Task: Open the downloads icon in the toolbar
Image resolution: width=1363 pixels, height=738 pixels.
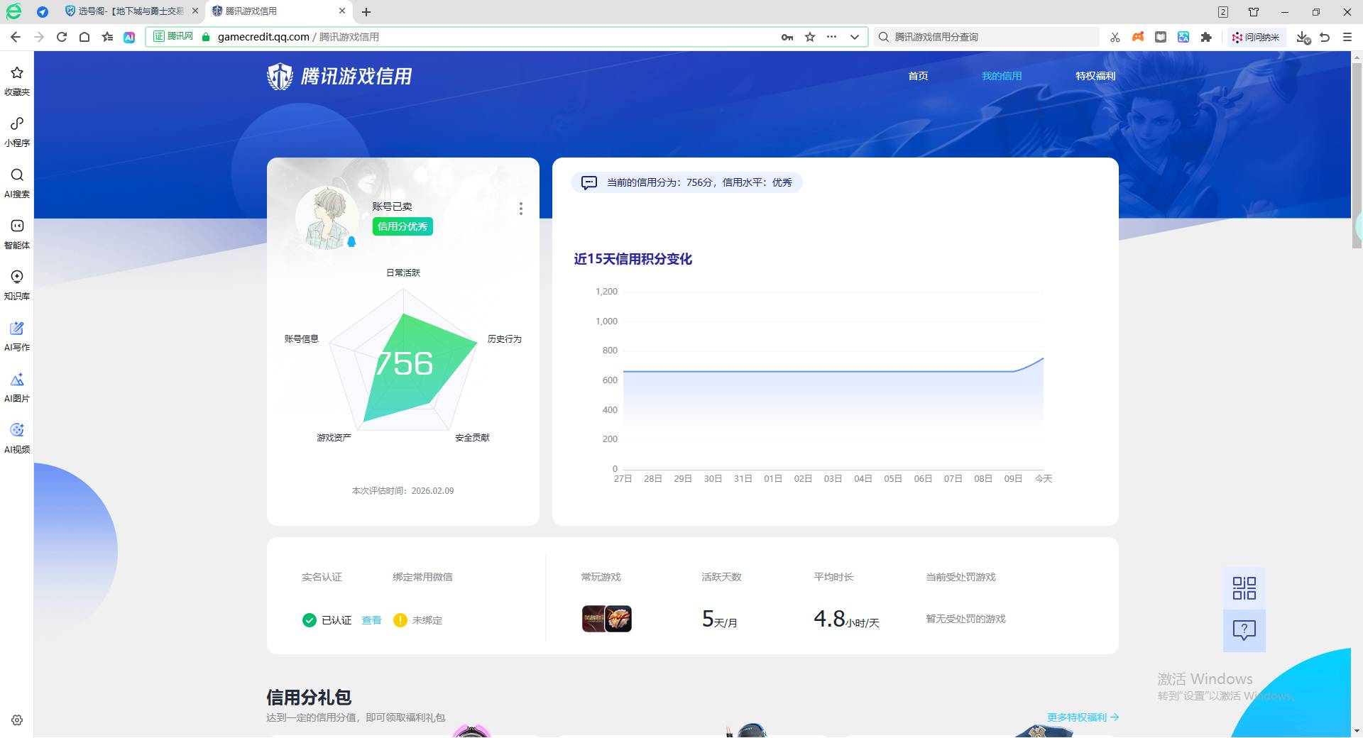Action: [1303, 37]
